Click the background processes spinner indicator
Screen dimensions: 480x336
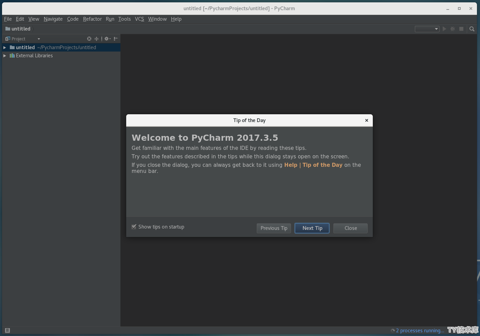pos(392,330)
